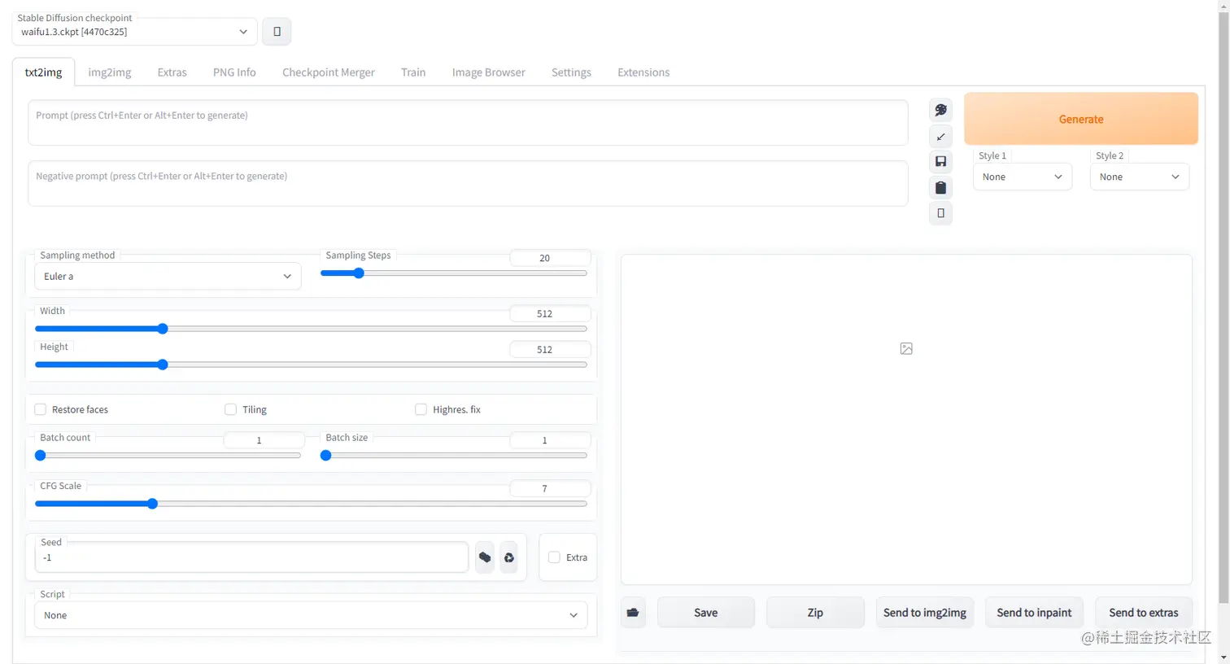The height and width of the screenshot is (664, 1230).
Task: Enable Restore faces checkbox
Action: click(x=40, y=409)
